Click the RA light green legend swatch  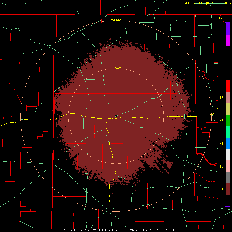pyautogui.click(x=228, y=132)
